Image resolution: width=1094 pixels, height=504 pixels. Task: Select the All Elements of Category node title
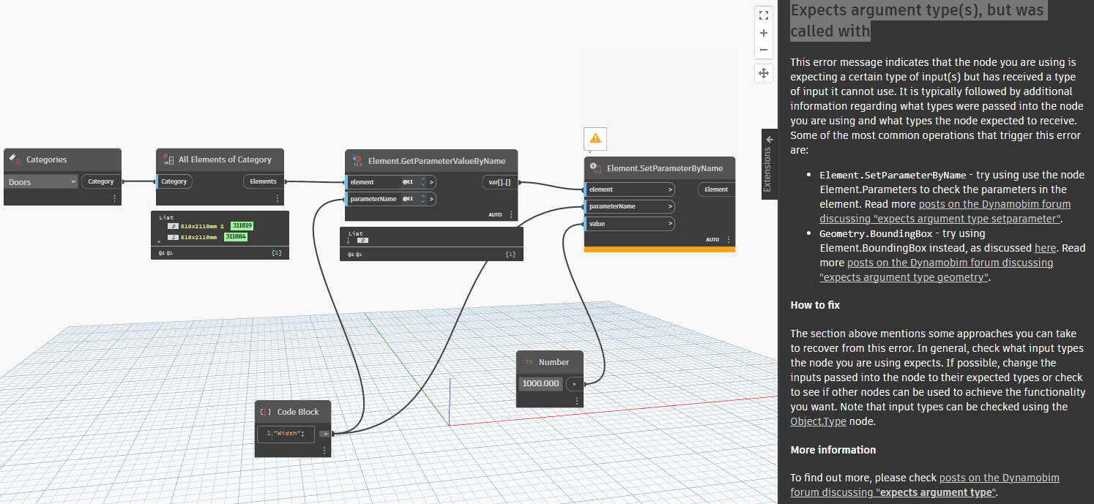[x=225, y=159]
